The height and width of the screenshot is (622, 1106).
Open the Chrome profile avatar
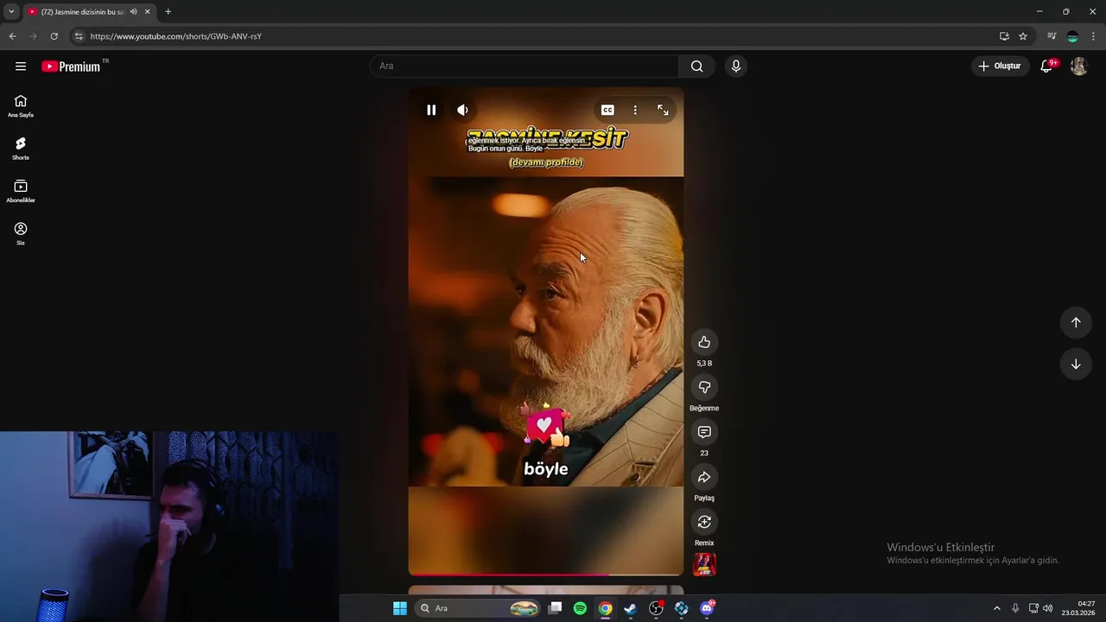tap(1072, 36)
